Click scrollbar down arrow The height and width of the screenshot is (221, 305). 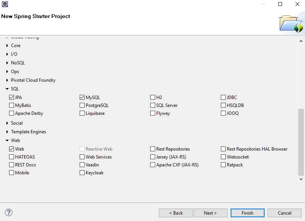click(301, 179)
